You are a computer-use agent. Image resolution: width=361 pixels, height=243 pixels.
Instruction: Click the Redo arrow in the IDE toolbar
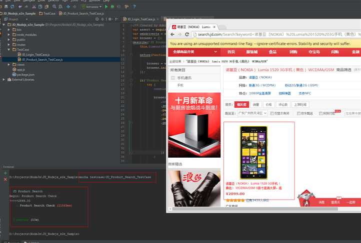click(x=26, y=6)
